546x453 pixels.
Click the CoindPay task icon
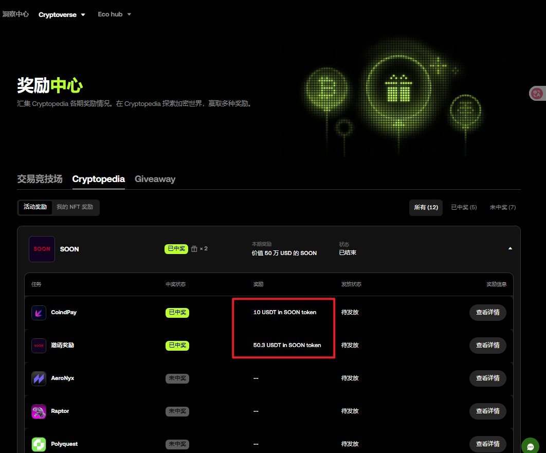coord(39,313)
